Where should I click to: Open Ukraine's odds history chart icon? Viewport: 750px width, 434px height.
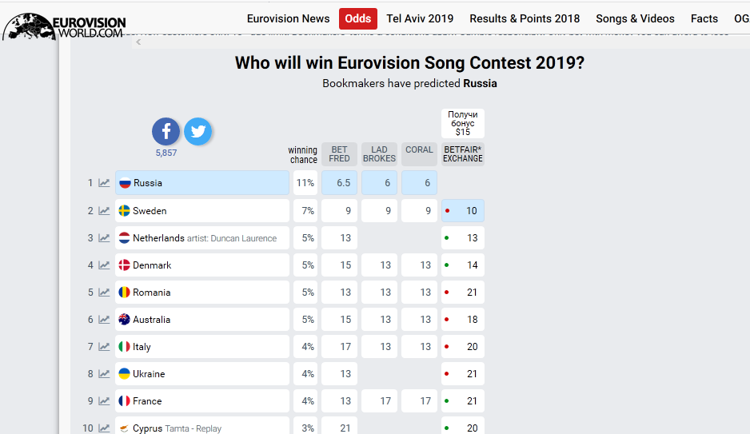click(x=104, y=374)
